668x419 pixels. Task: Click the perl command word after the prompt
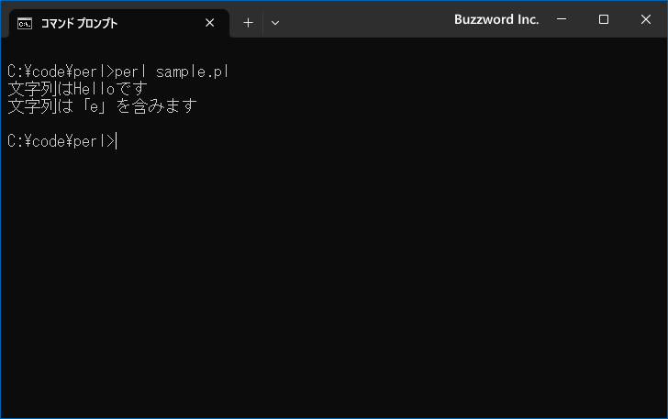click(130, 72)
